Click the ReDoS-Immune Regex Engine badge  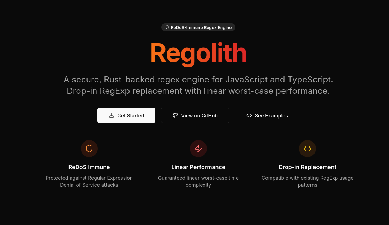[x=198, y=27]
